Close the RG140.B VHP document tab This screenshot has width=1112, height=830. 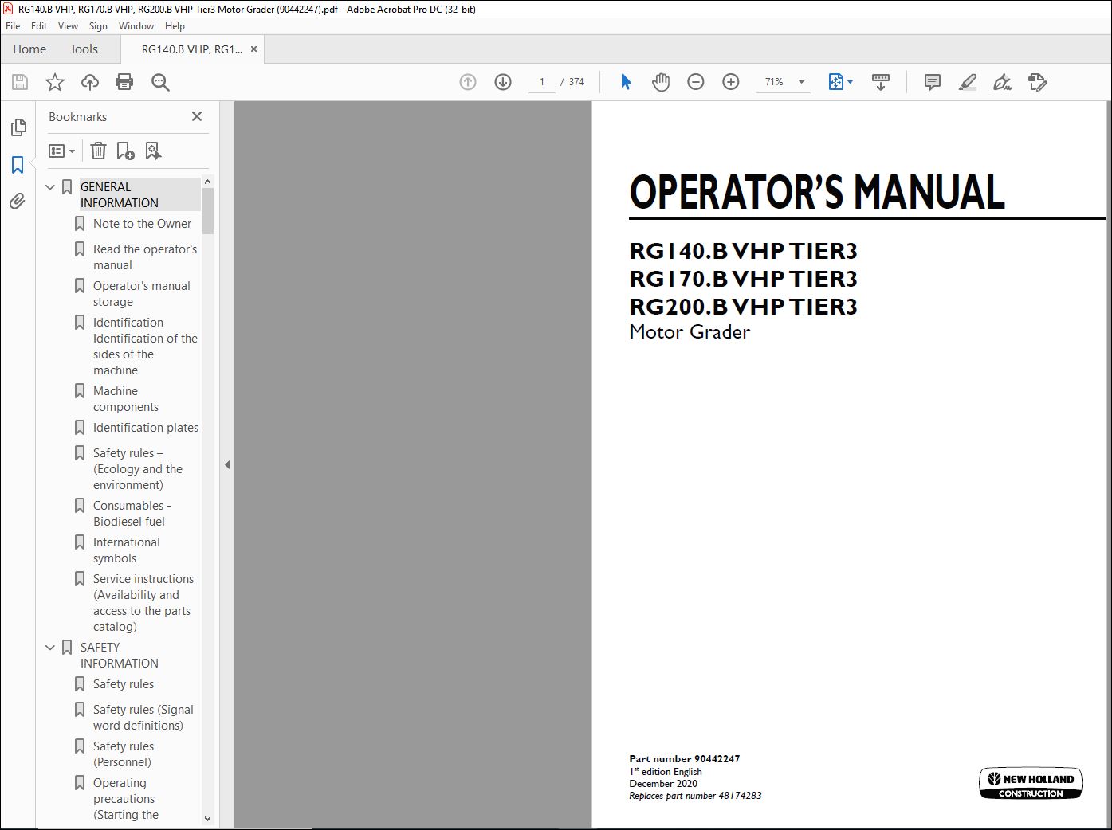coord(253,49)
